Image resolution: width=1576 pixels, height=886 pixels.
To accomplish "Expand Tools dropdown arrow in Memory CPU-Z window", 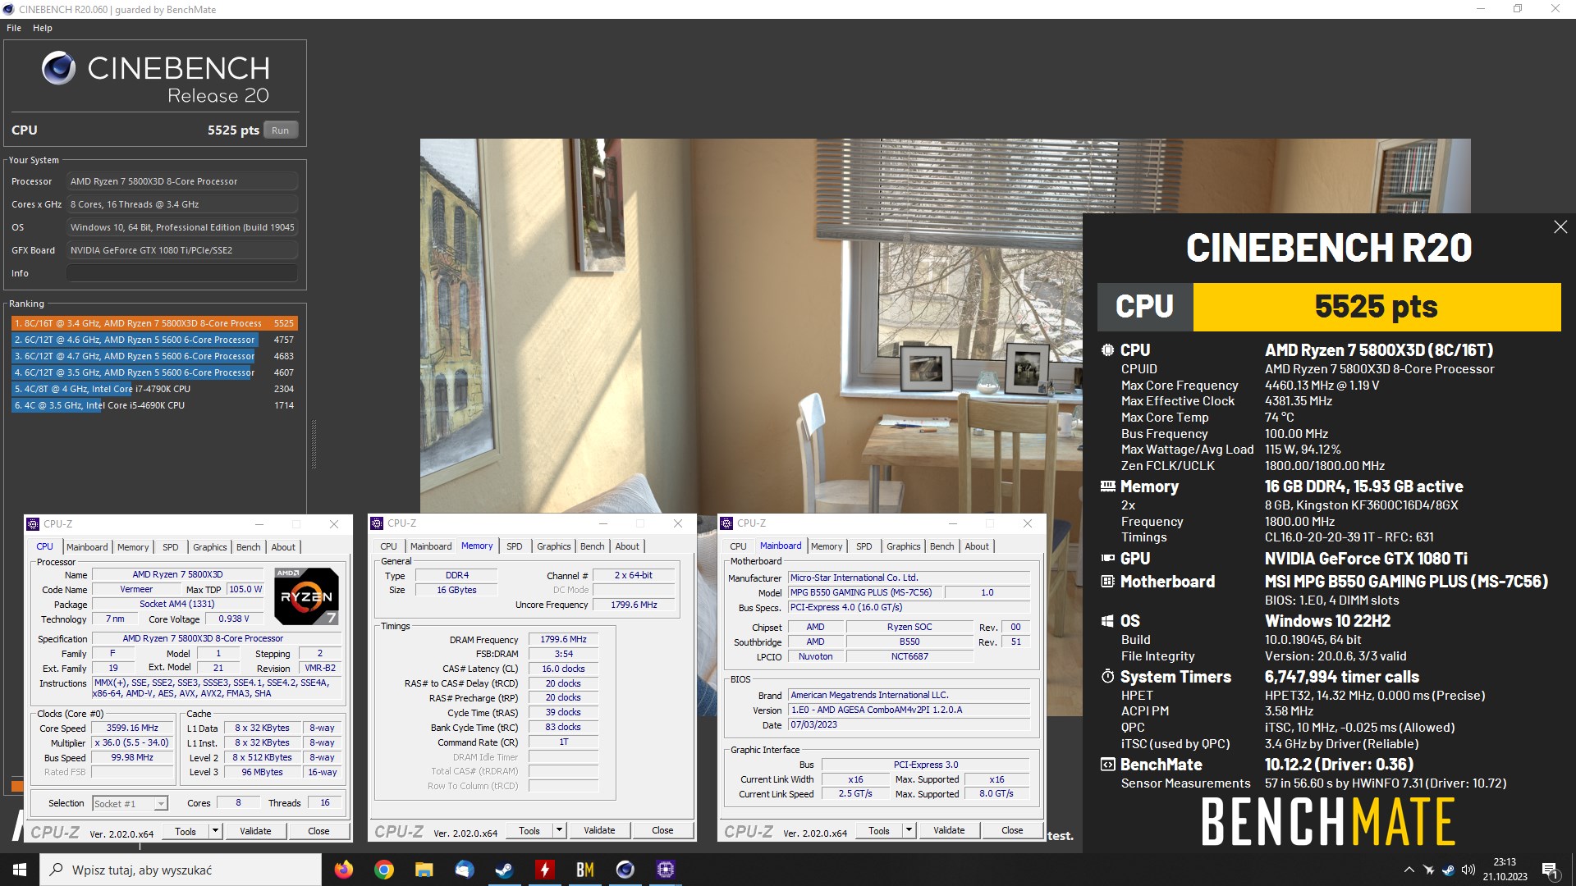I will 559,831.
